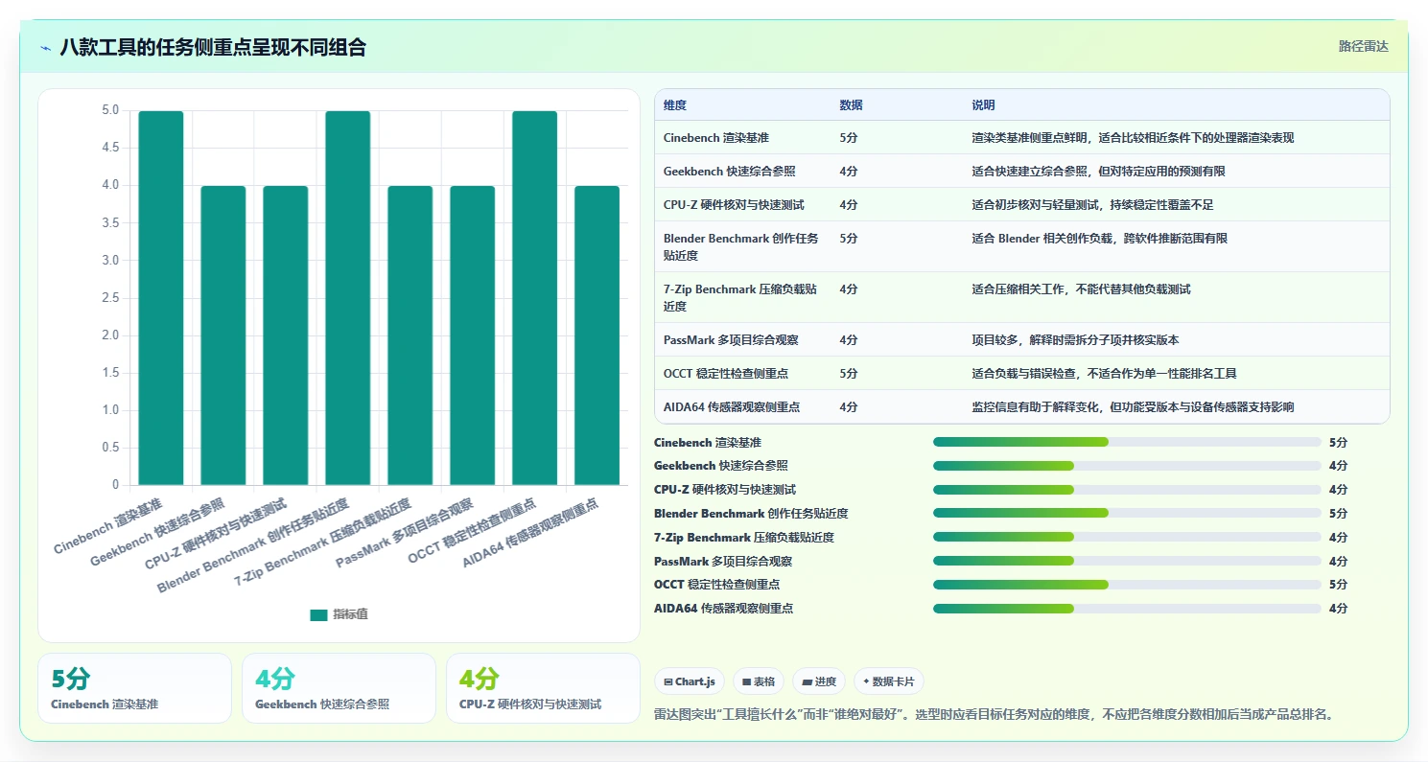
Task: Click description 适合压缩相关工作，不能代替其他负载测试
Action: click(x=1081, y=289)
